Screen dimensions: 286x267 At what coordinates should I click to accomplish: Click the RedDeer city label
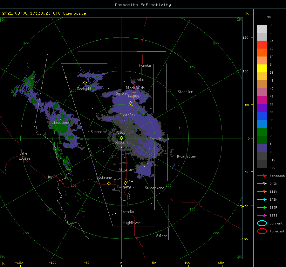tap(135, 96)
